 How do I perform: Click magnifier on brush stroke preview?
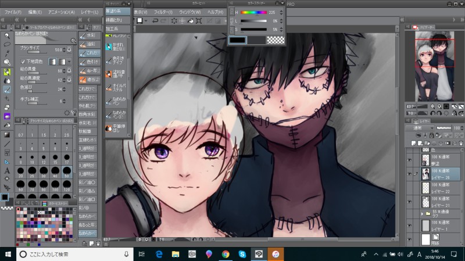(73, 41)
